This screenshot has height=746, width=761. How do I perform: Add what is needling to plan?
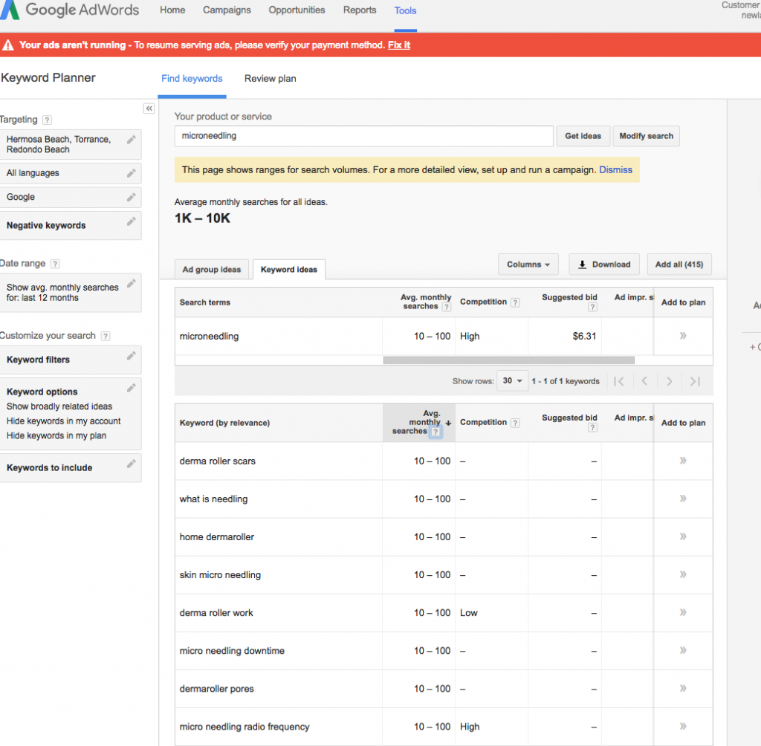(x=683, y=499)
